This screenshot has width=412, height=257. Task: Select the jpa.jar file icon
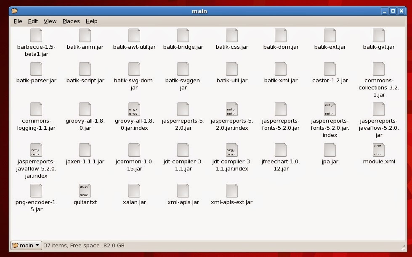click(330, 150)
